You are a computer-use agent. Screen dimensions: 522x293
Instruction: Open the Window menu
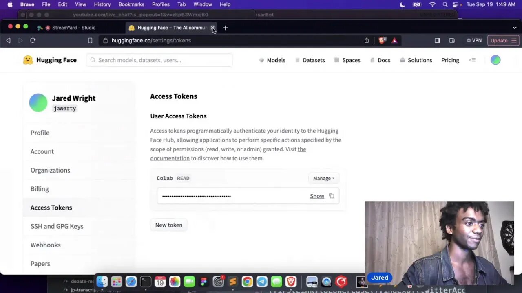click(x=203, y=4)
